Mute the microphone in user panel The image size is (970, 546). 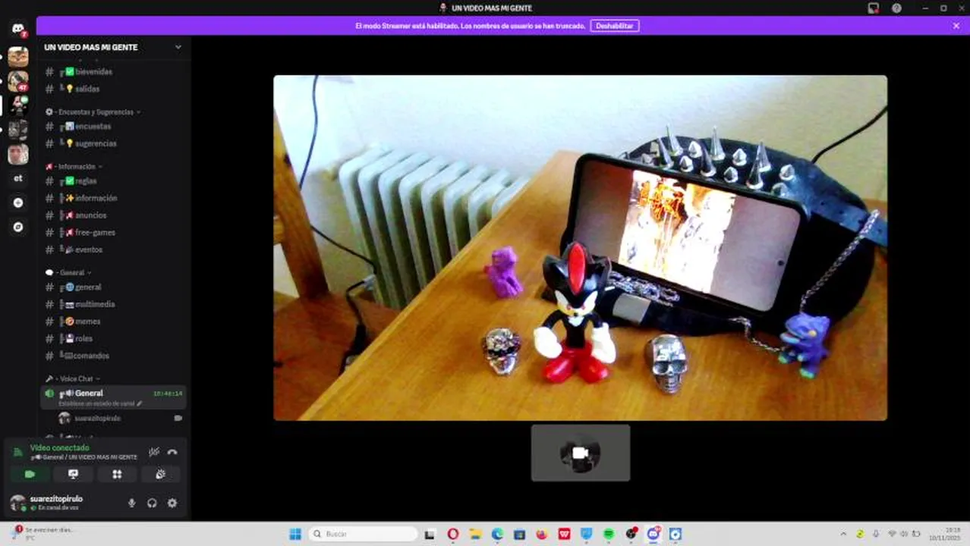tap(131, 503)
